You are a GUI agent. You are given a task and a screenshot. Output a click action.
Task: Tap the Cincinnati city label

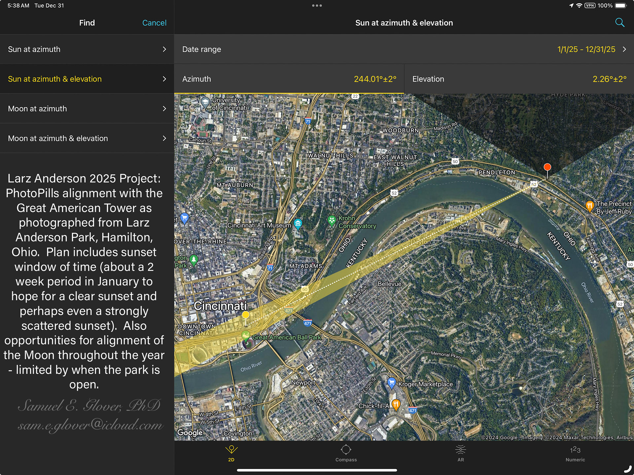(x=220, y=306)
